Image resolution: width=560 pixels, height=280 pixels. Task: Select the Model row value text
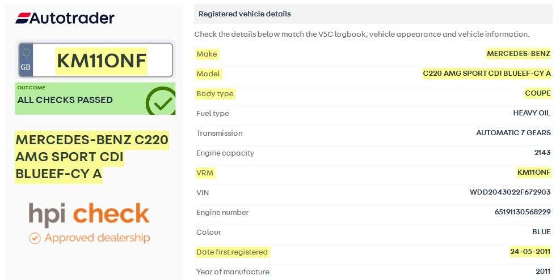click(x=487, y=74)
